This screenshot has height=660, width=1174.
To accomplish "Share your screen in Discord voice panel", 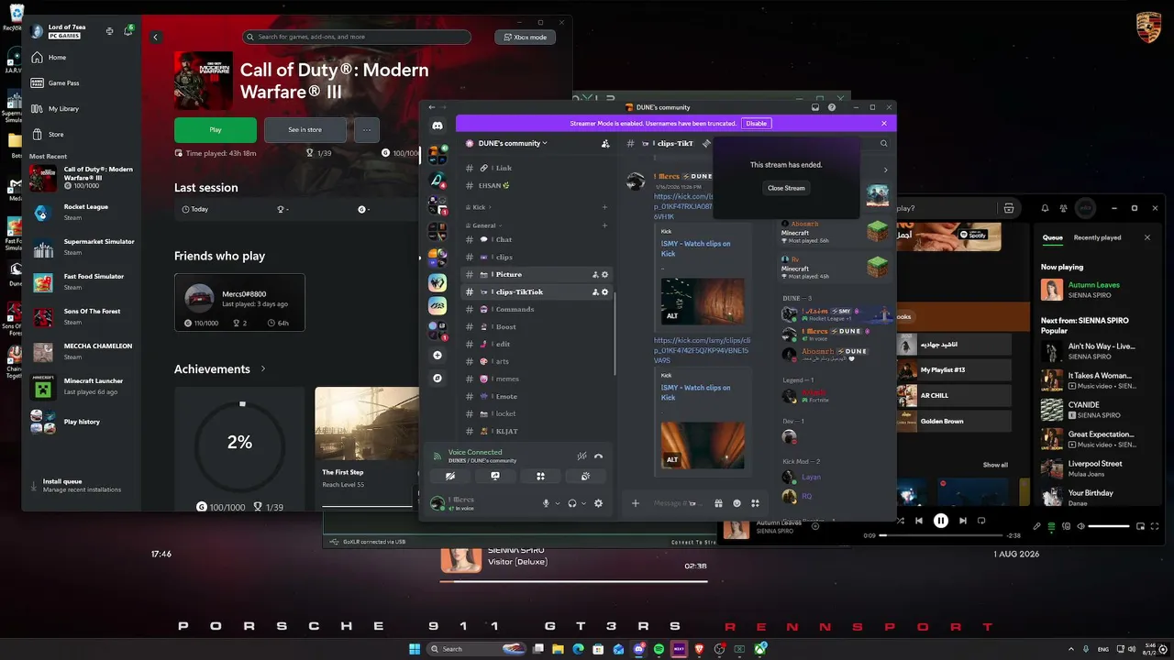I will pos(495,477).
